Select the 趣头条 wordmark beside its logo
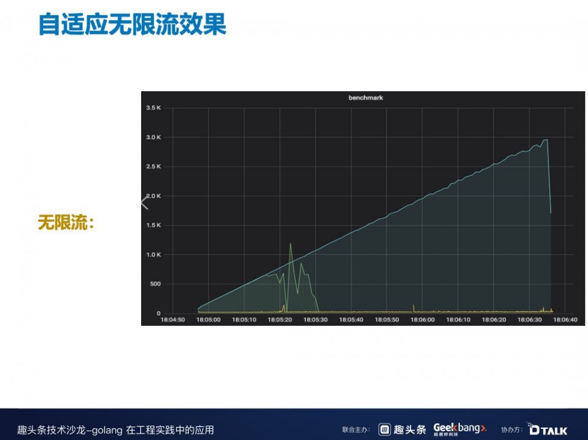This screenshot has height=440, width=588. point(411,428)
